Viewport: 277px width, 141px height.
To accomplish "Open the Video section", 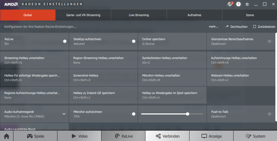I will click(x=79, y=136).
